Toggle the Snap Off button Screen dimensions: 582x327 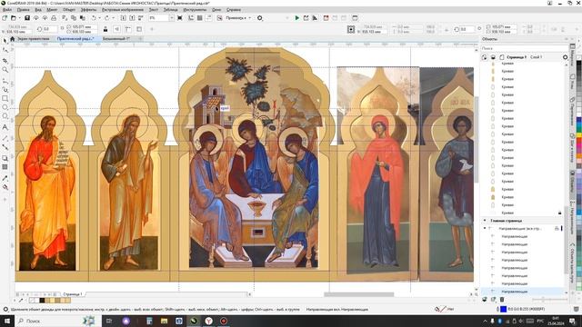(x=220, y=18)
